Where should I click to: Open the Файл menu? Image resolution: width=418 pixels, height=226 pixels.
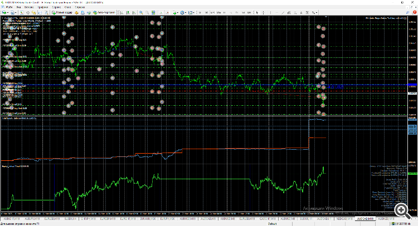point(9,7)
